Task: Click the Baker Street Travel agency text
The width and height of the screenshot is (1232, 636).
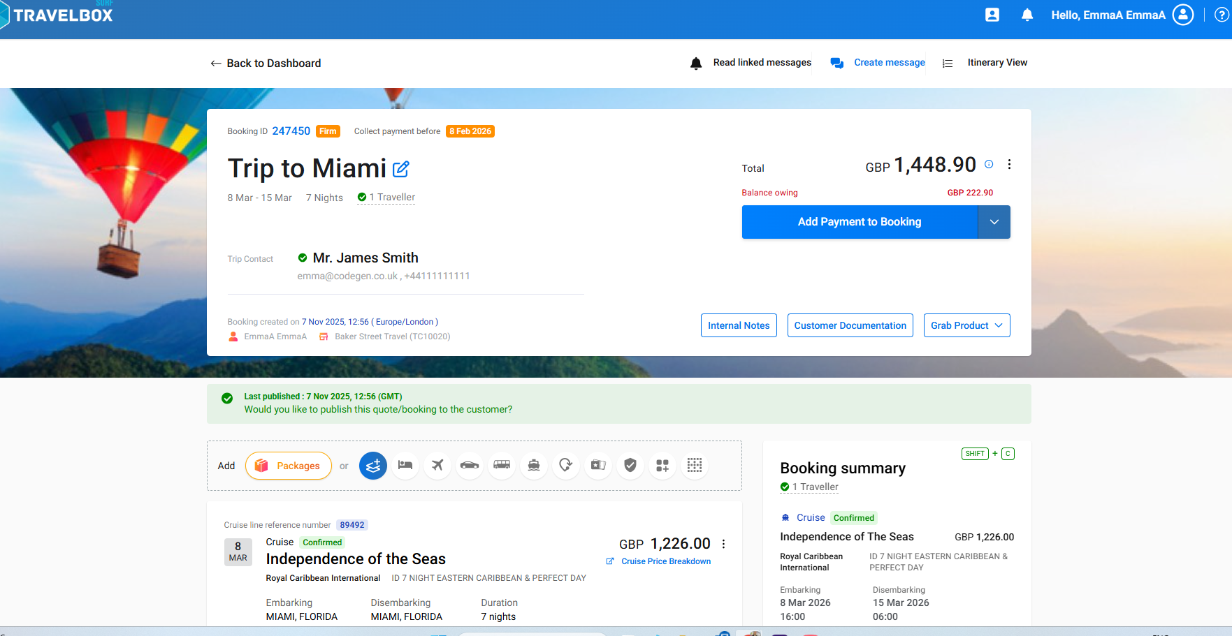Action: [393, 337]
